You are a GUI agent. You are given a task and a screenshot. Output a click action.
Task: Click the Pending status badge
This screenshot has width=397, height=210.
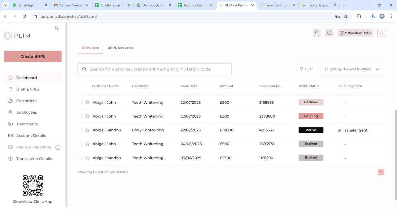311,116
